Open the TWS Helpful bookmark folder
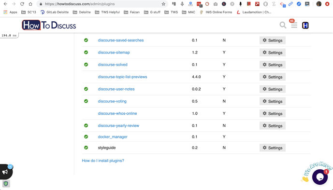 click(x=107, y=12)
